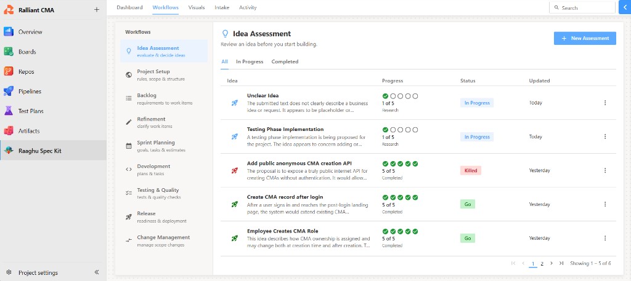Viewport: 631px width, 281px height.
Task: Click the checklist icon for Testing & Quality
Action: pos(129,193)
